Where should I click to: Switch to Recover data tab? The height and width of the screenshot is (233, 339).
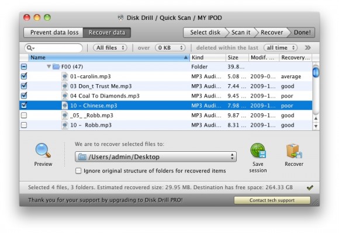(x=107, y=33)
